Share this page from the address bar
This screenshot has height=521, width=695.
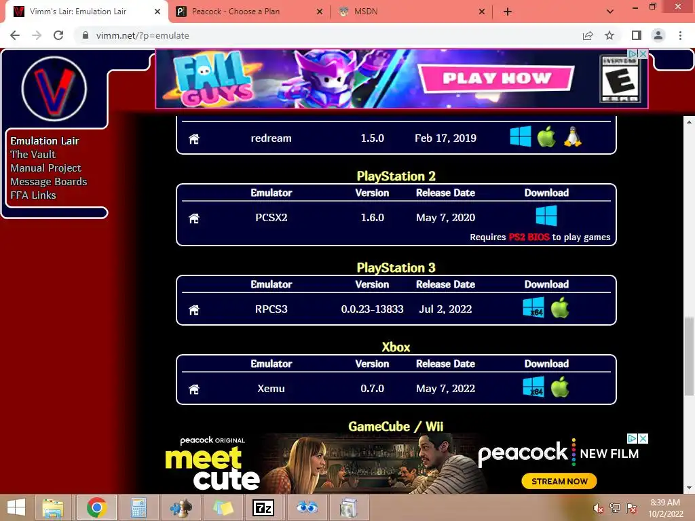588,35
